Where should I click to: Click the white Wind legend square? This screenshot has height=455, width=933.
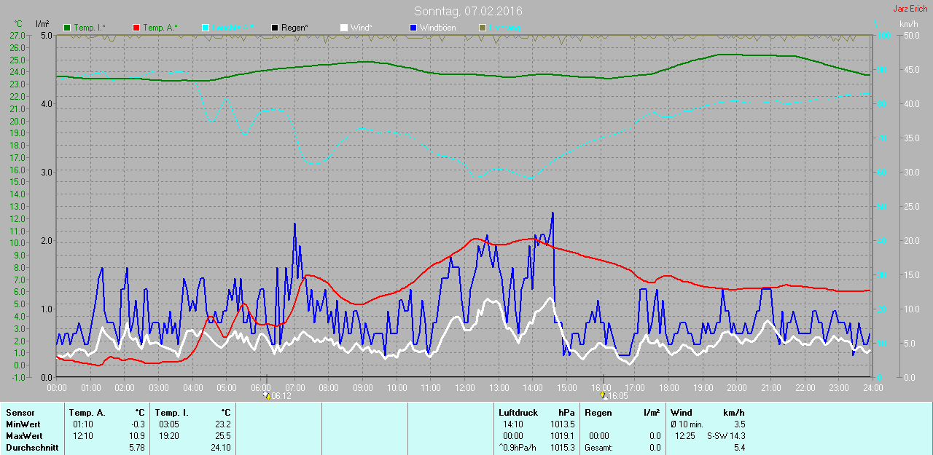344,28
